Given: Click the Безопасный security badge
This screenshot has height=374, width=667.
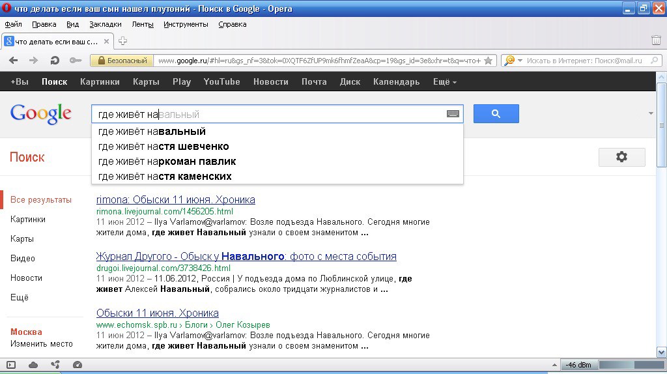Looking at the screenshot, I should tap(122, 61).
